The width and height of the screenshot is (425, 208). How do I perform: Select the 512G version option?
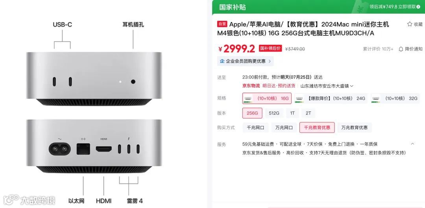click(x=274, y=113)
